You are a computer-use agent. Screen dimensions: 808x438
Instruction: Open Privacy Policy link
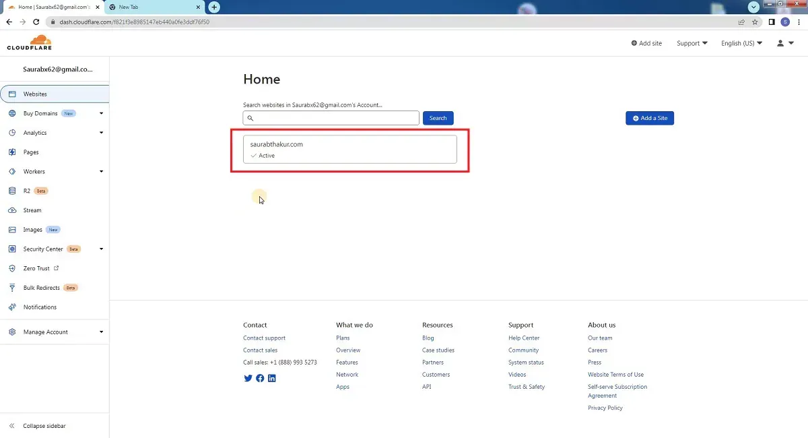click(605, 408)
